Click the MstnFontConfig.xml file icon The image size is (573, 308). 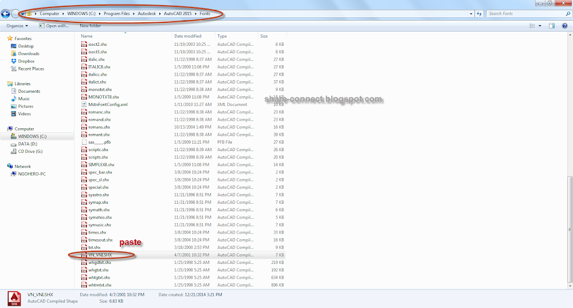point(84,104)
